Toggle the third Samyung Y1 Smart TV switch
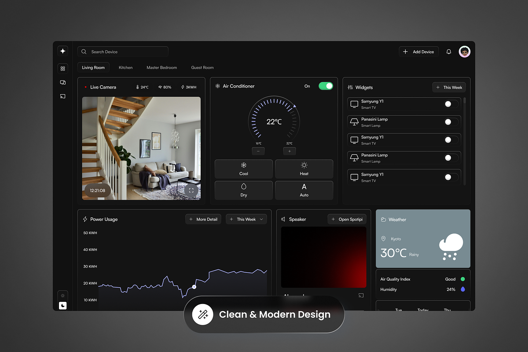 451,177
